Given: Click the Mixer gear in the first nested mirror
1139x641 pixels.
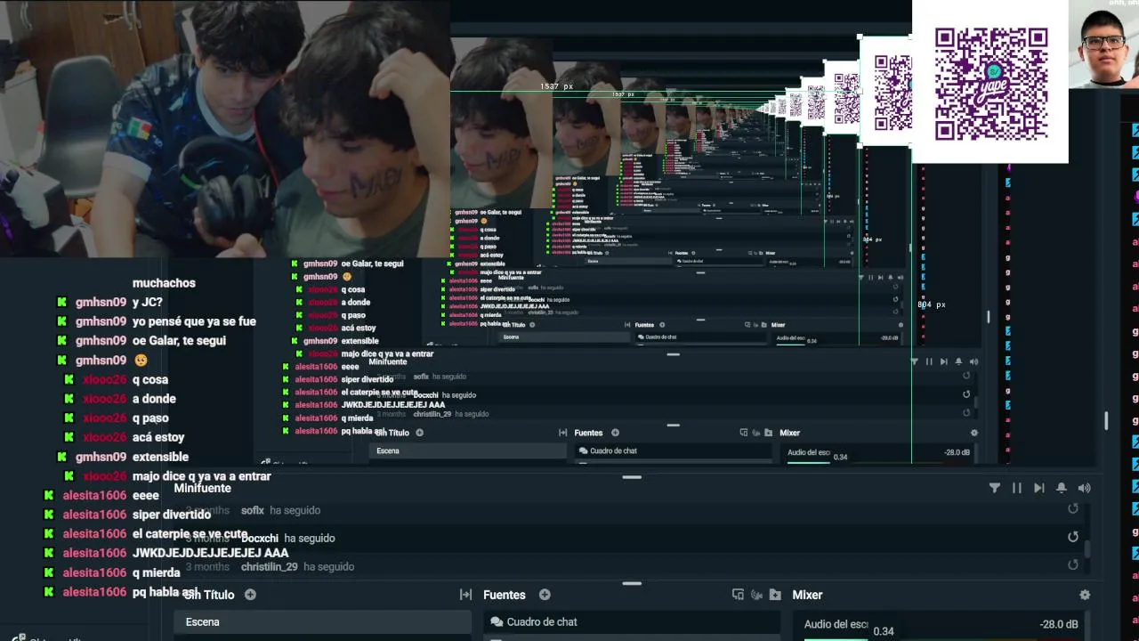Looking at the screenshot, I should point(973,433).
